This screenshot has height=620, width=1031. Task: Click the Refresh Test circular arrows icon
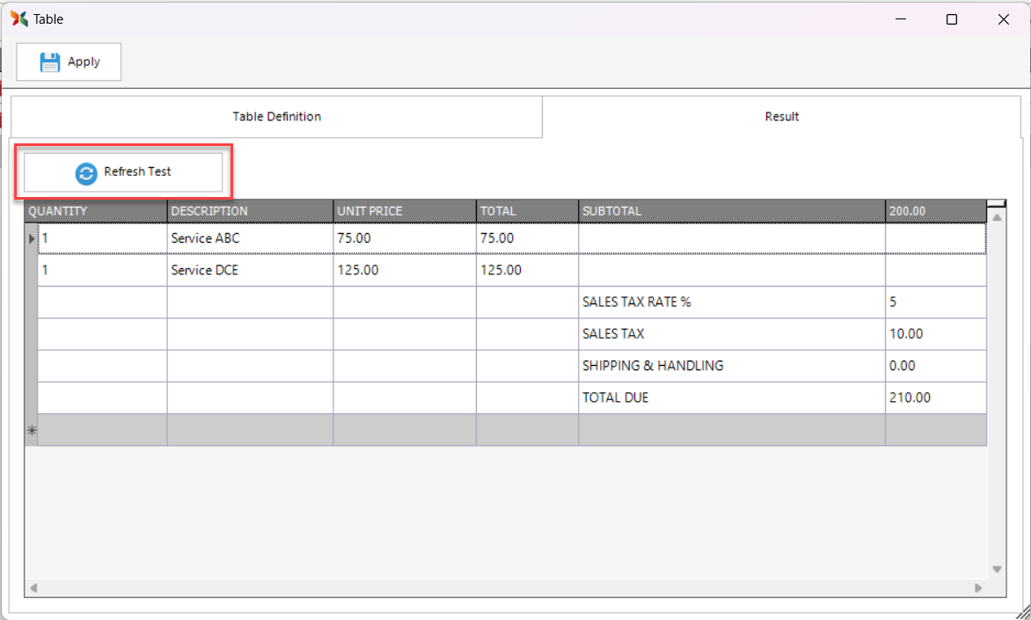click(86, 172)
